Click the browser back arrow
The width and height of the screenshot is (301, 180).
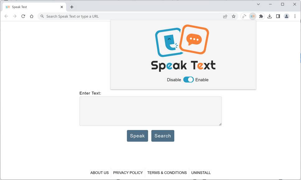pyautogui.click(x=6, y=16)
